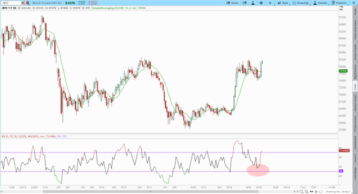Click the /BTC 1 Y 1D chart label
Image resolution: width=358 pixels, height=194 pixels.
(x=9, y=8)
